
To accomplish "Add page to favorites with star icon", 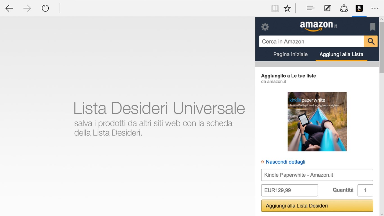I will pyautogui.click(x=287, y=8).
